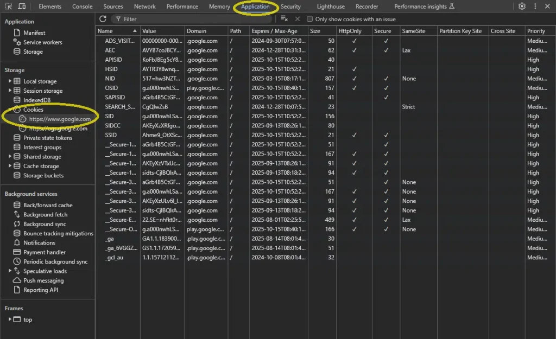Open DevTools settings gear

coord(522,7)
